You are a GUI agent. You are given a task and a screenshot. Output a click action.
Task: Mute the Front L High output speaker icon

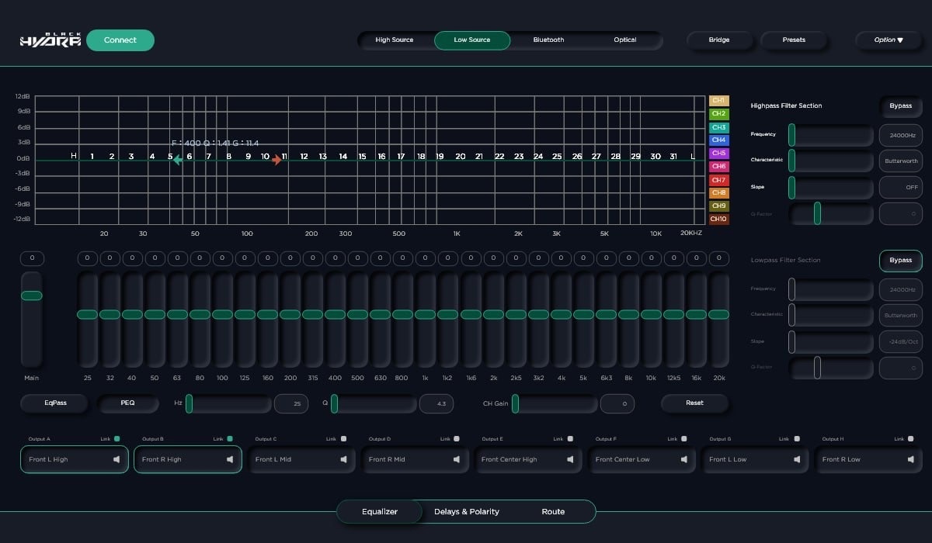click(116, 459)
